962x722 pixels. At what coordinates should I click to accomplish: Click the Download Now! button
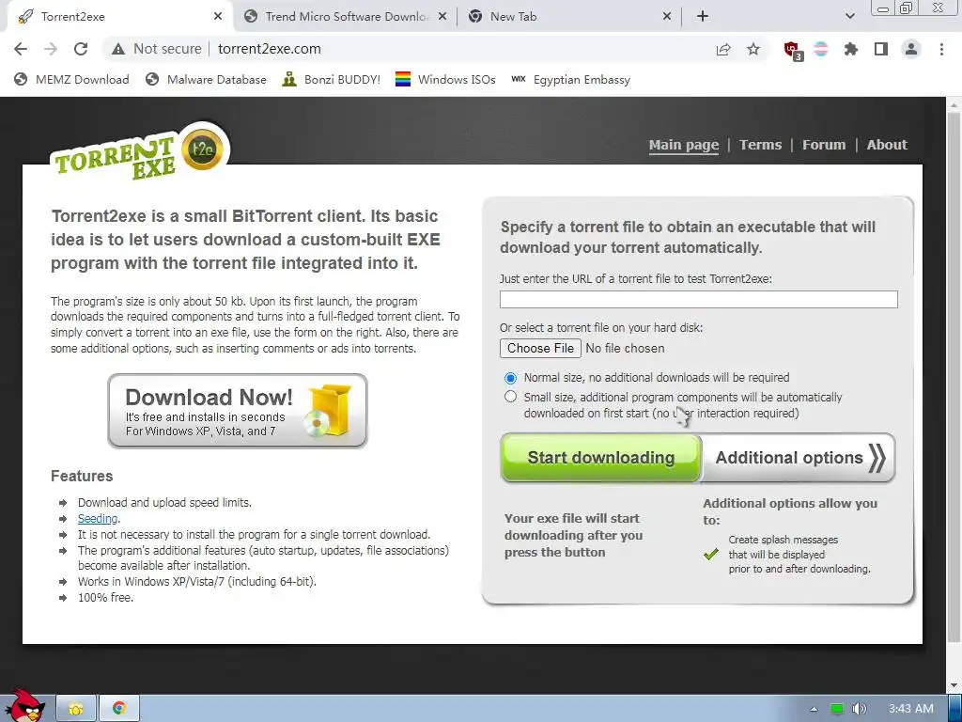[x=238, y=411]
